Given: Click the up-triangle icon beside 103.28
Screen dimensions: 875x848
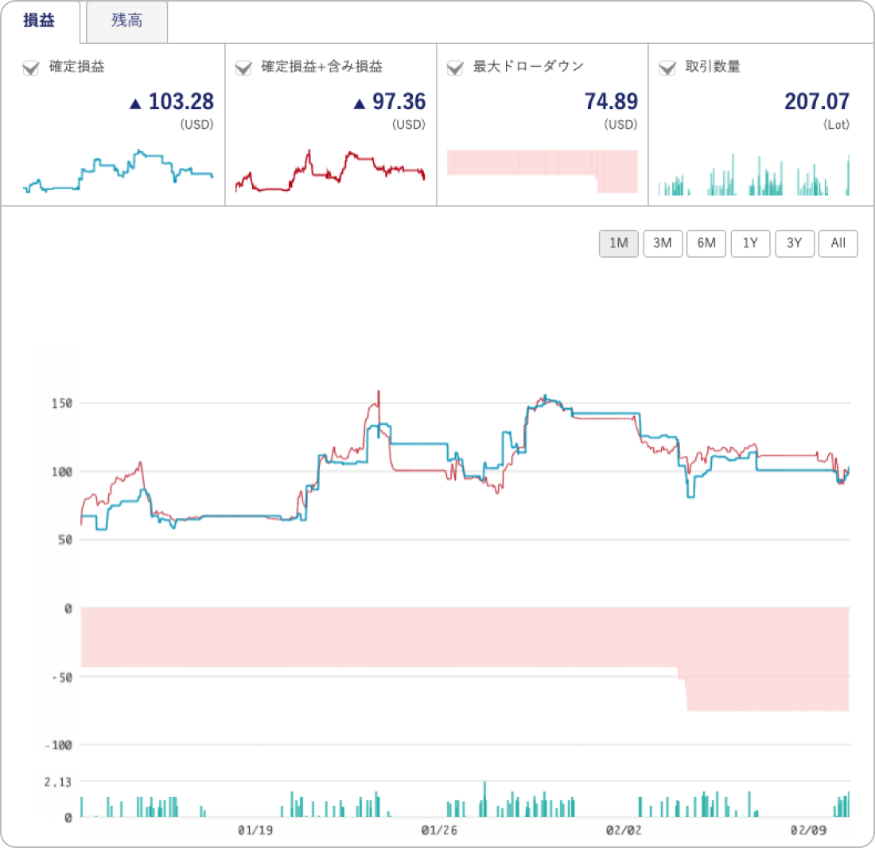Looking at the screenshot, I should point(135,103).
